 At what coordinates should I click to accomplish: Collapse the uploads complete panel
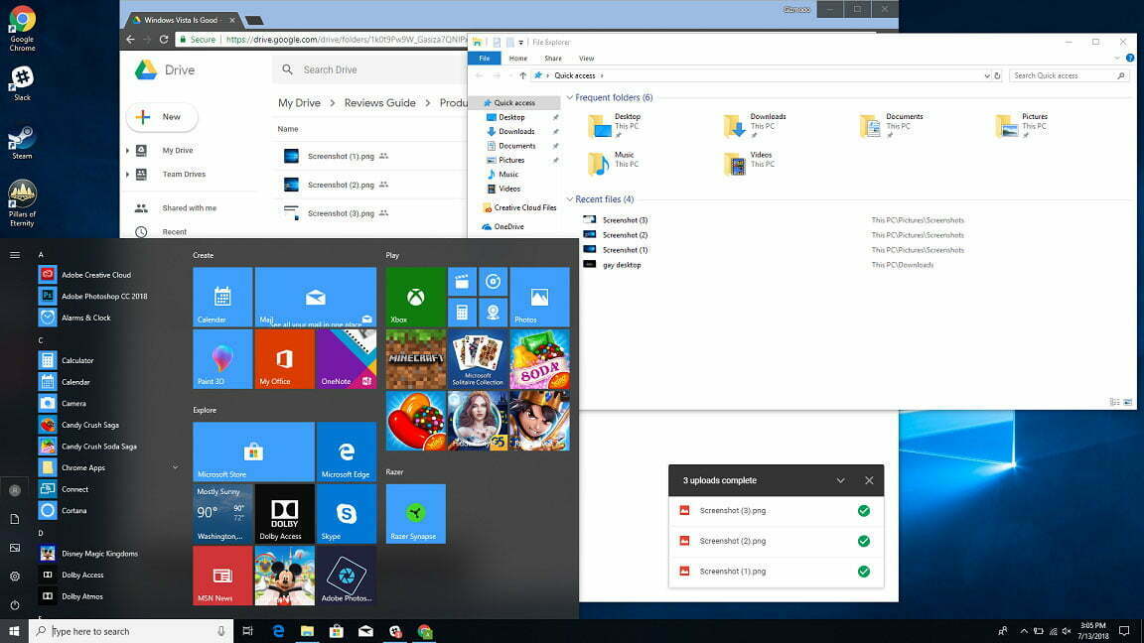840,480
